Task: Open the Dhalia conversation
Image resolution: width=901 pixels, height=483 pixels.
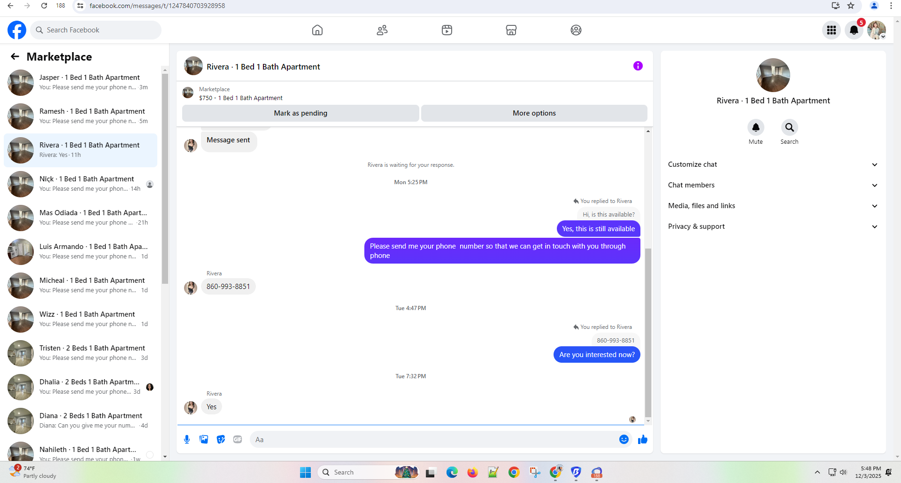Action: tap(81, 387)
